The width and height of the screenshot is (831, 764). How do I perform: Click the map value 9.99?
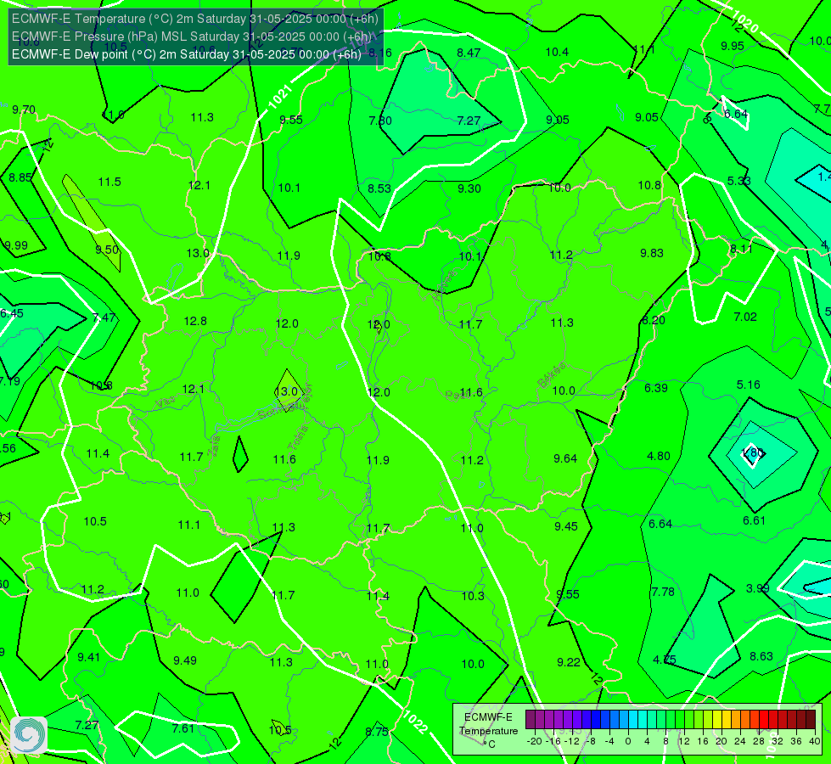tap(16, 245)
